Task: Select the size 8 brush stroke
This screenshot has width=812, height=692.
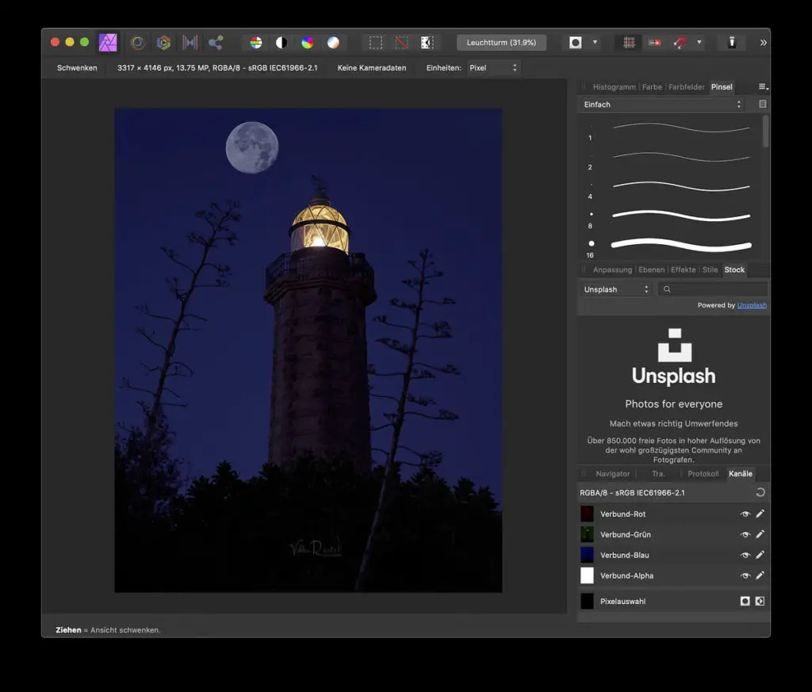Action: pos(681,216)
